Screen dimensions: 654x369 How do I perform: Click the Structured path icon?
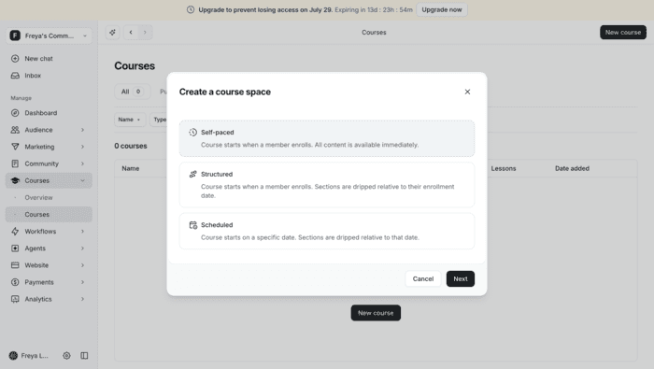pos(192,175)
